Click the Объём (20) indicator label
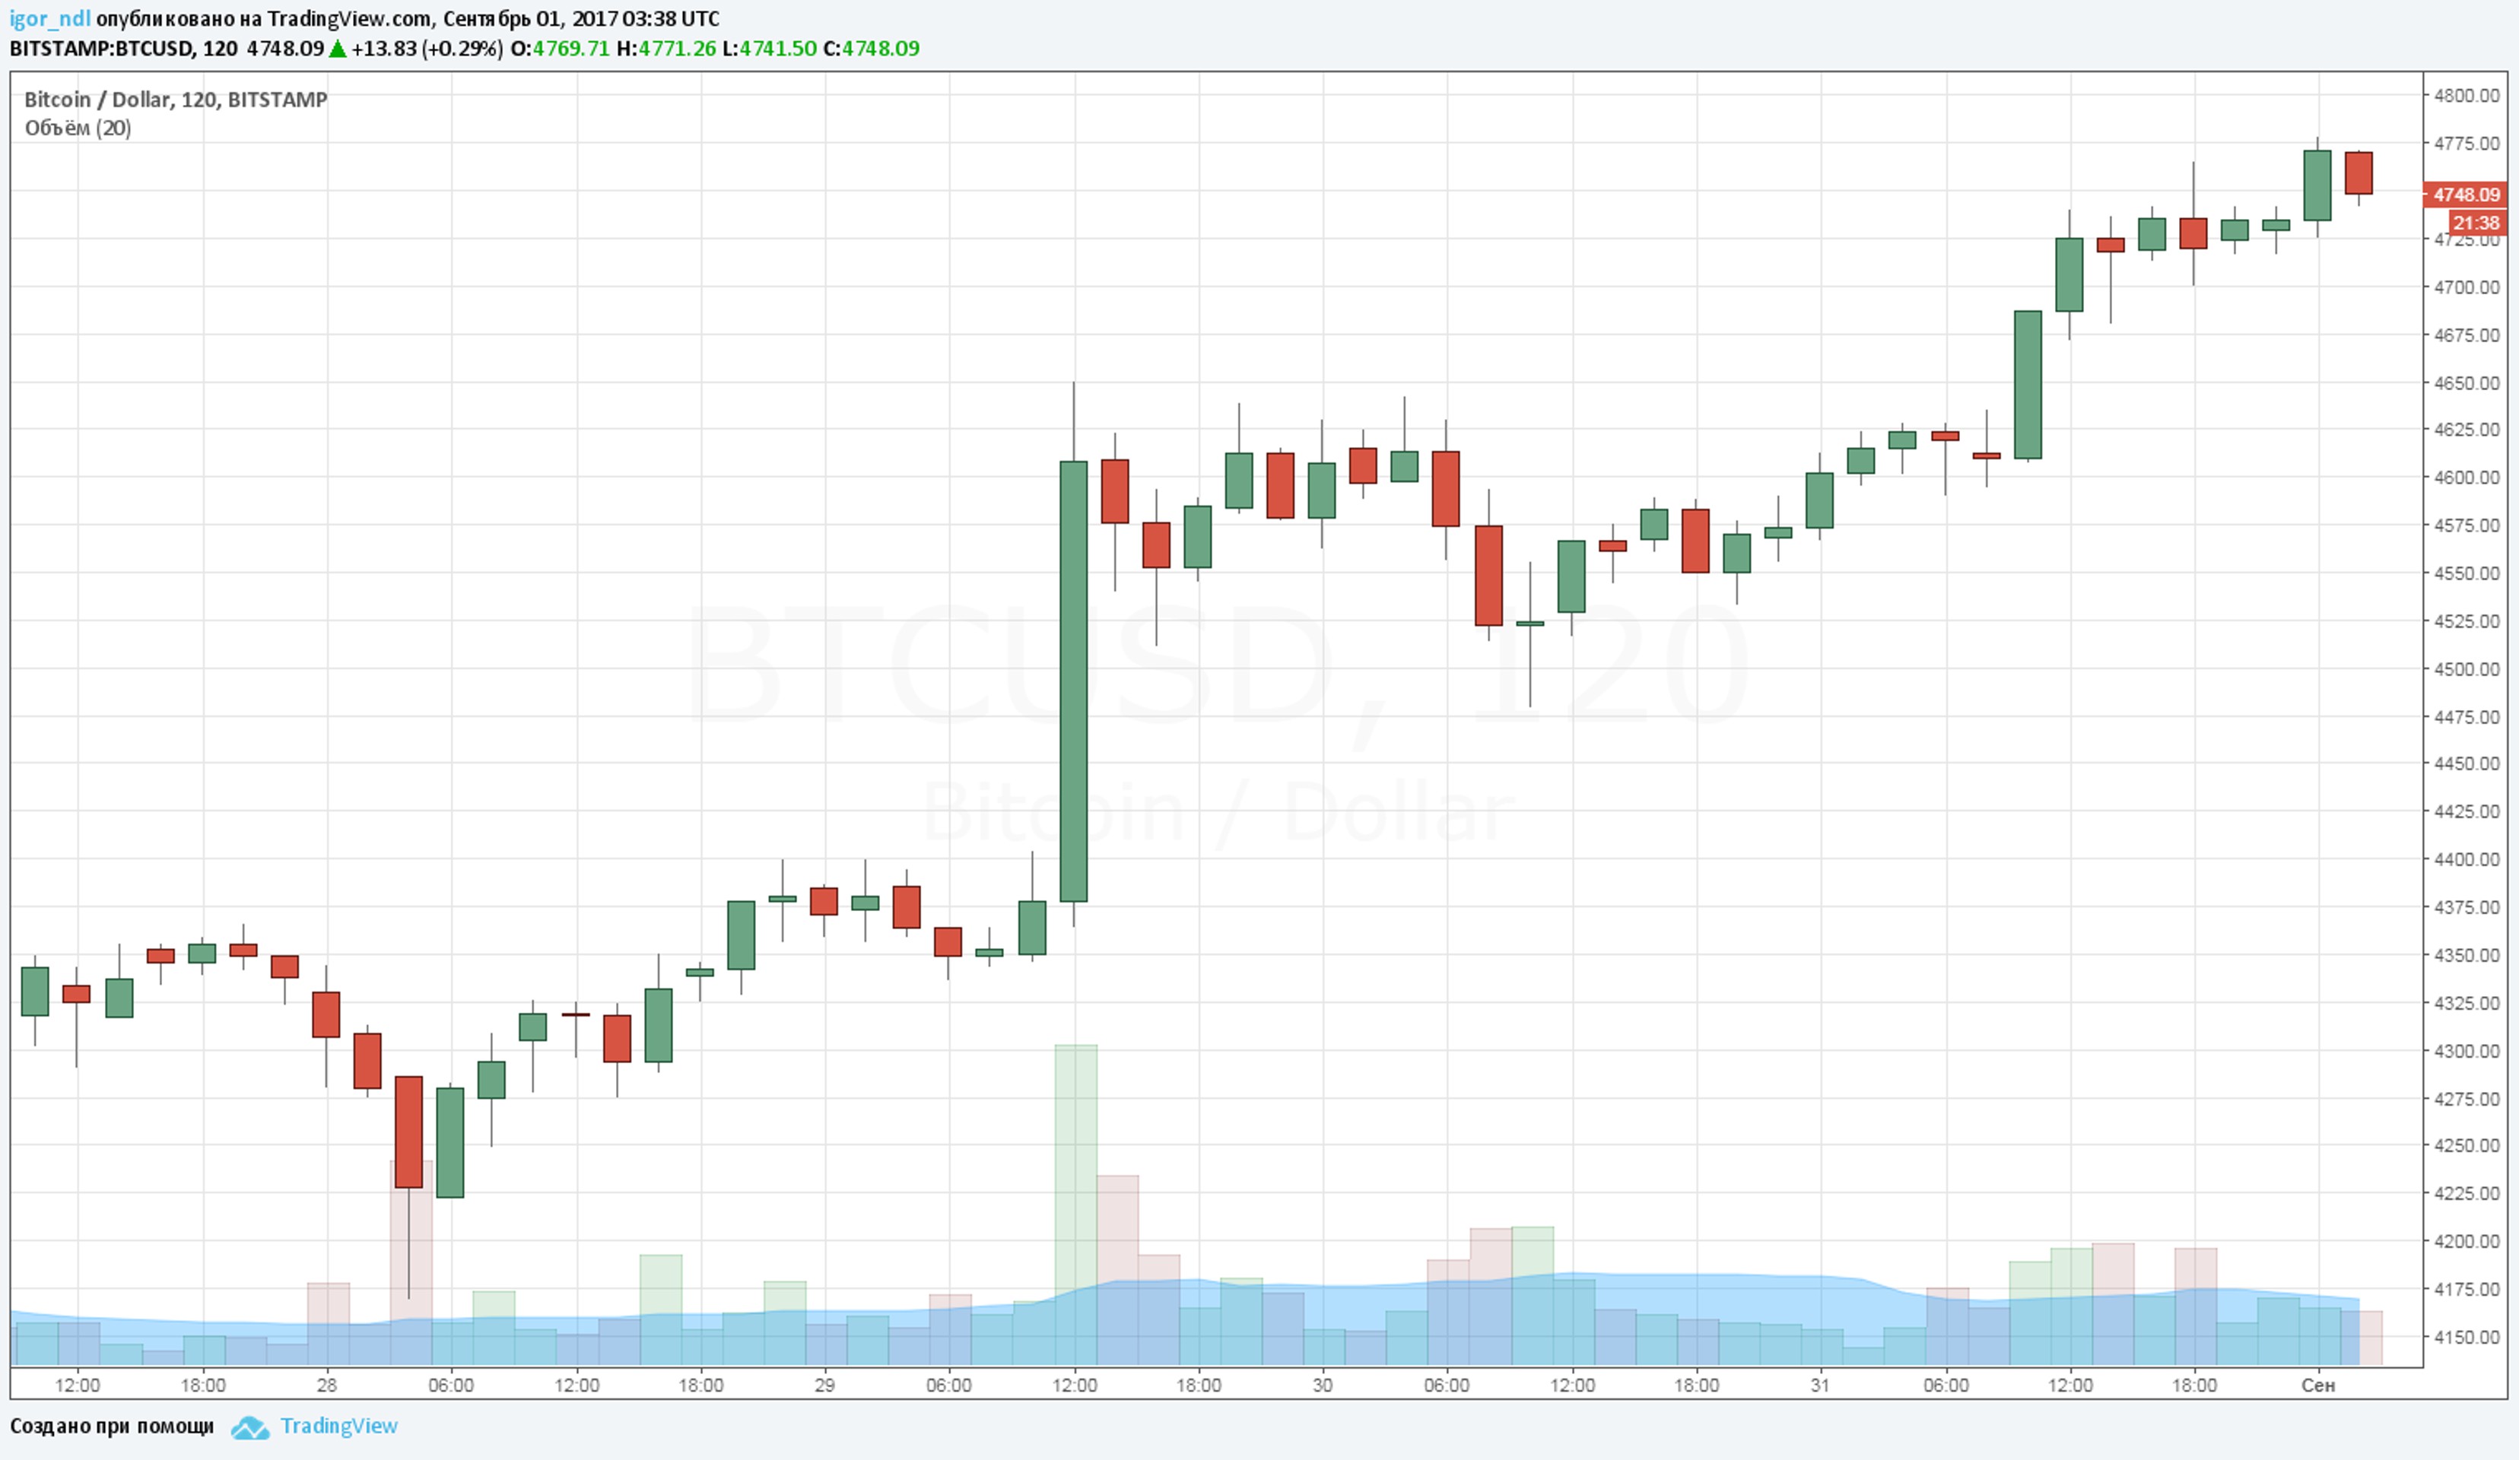The image size is (2519, 1460). point(78,128)
